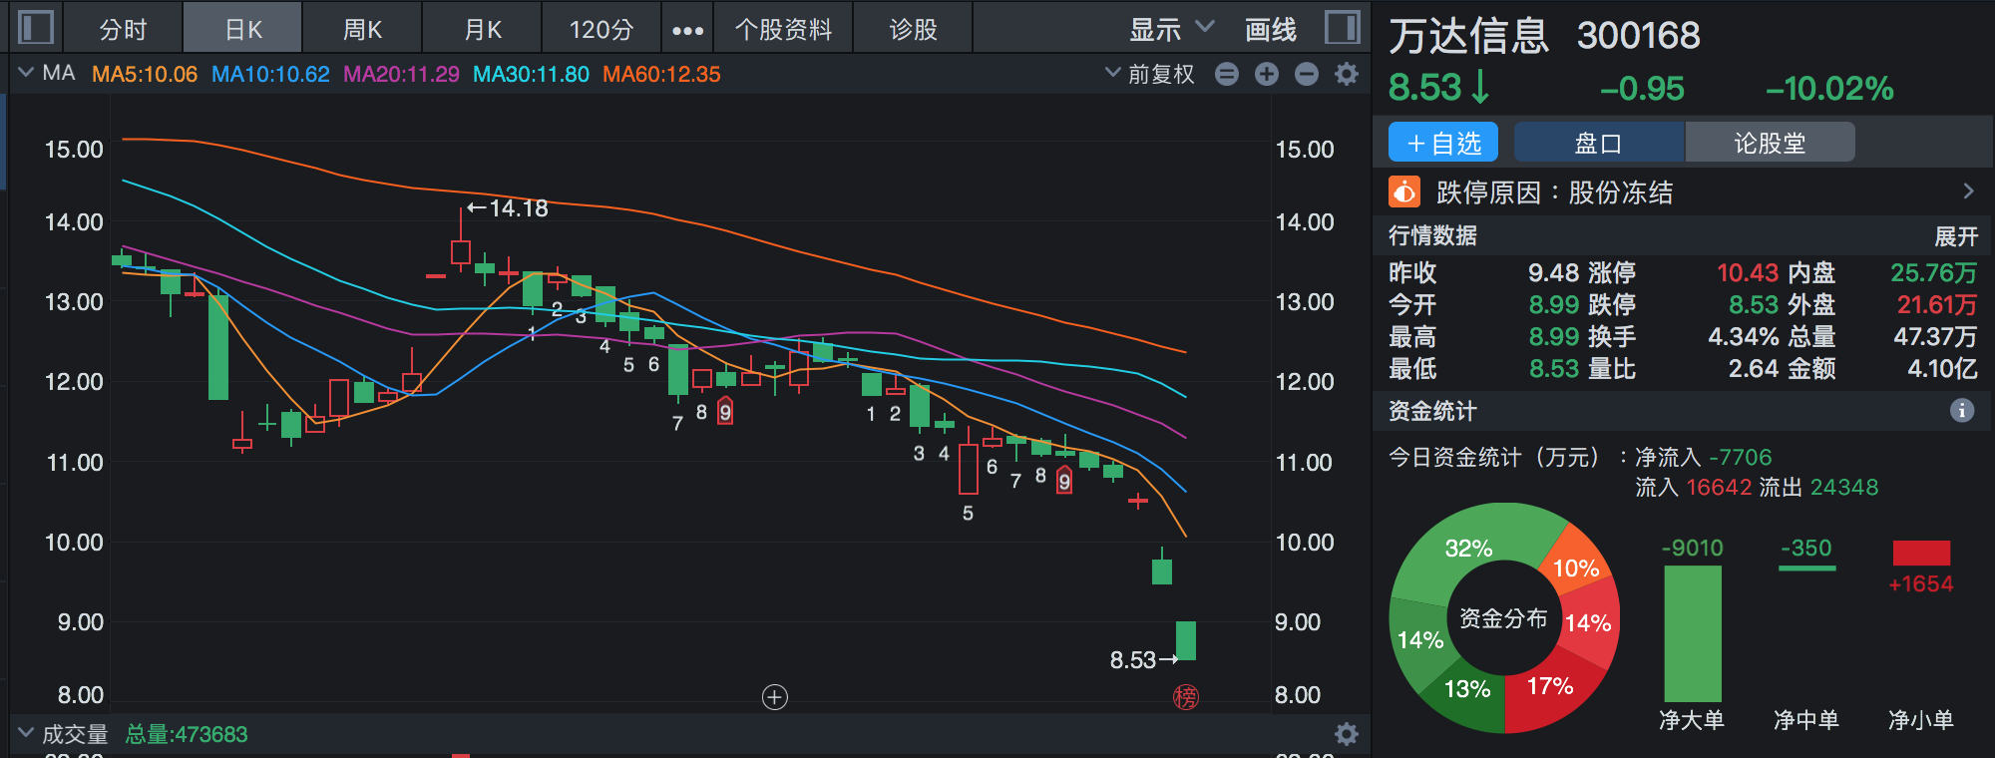Click the stock name 万达信息

[1469, 36]
